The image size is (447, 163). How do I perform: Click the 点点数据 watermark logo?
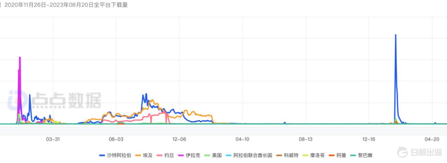click(55, 100)
